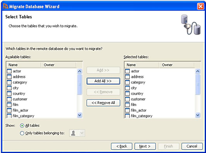Click the film_category table icon in Available tables
Viewport: 206px width, 153px height.
9,116
